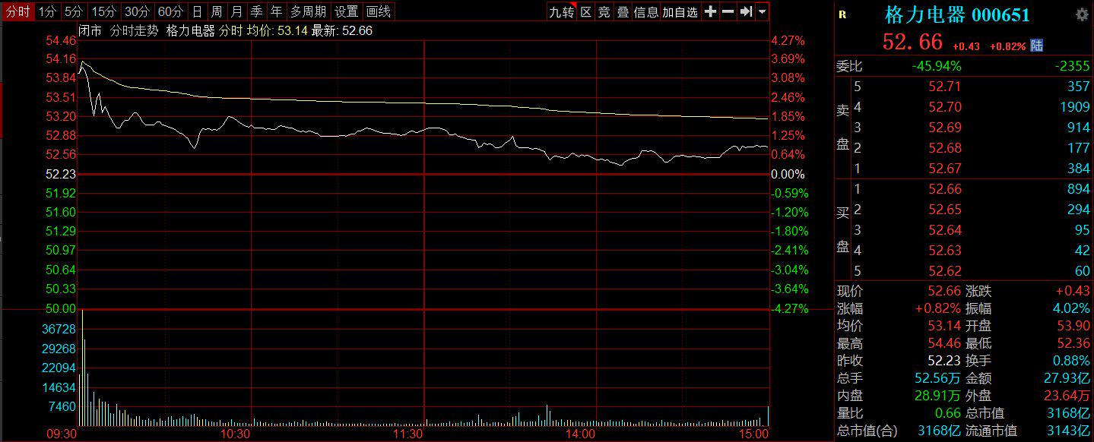Open the settings gear beside 格力电器
The image size is (1094, 442).
point(1082,14)
